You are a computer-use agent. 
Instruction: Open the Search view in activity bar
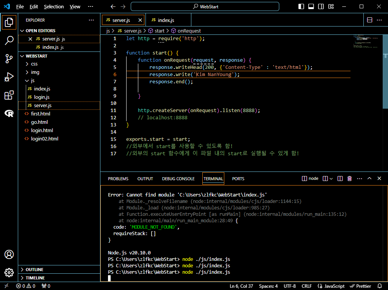(x=9, y=40)
